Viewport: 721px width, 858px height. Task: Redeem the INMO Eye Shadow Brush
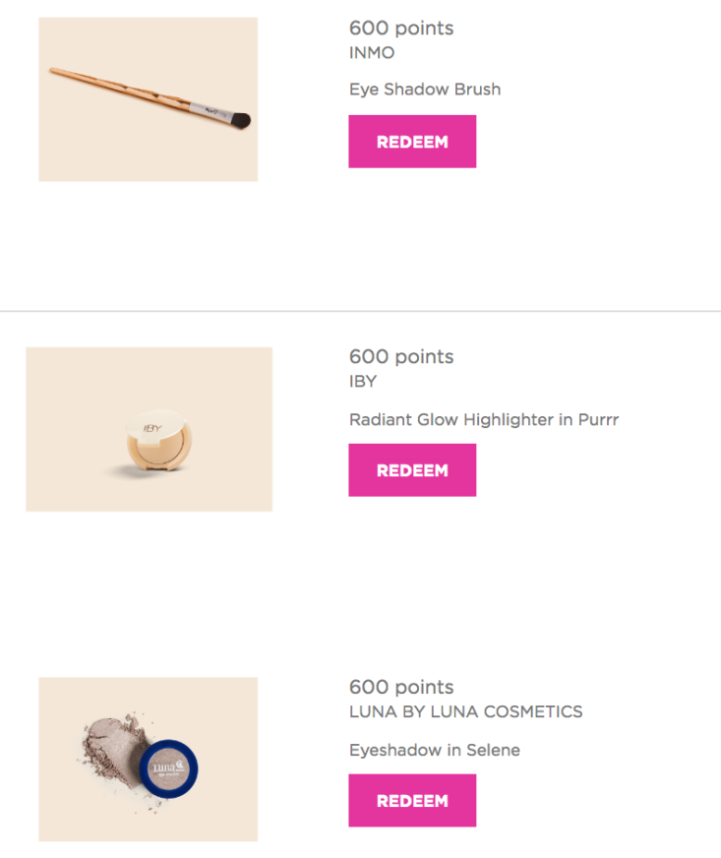tap(412, 141)
